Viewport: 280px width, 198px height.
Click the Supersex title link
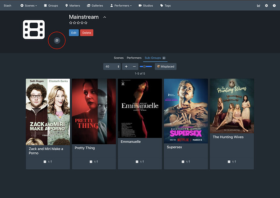(174, 147)
